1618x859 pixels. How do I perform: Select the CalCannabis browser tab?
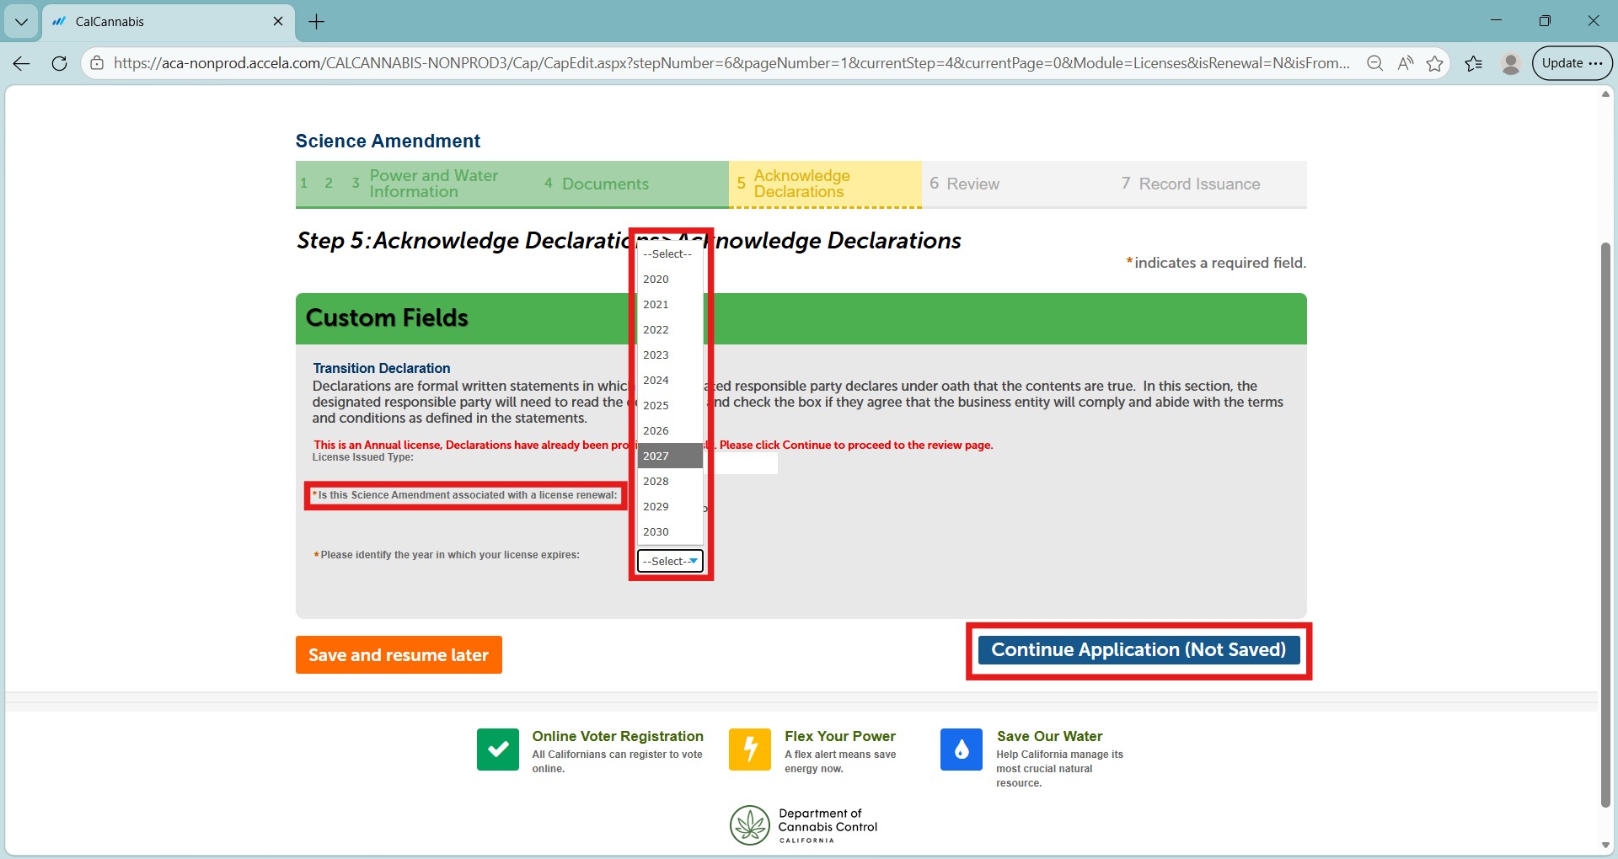click(x=167, y=22)
